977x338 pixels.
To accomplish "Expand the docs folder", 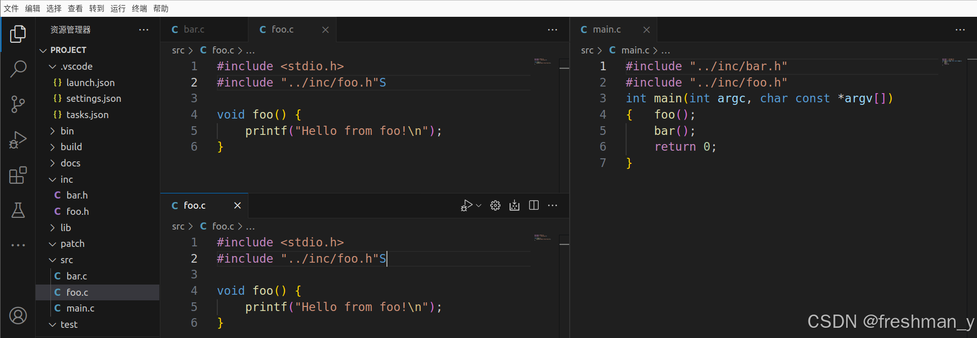I will [97, 163].
